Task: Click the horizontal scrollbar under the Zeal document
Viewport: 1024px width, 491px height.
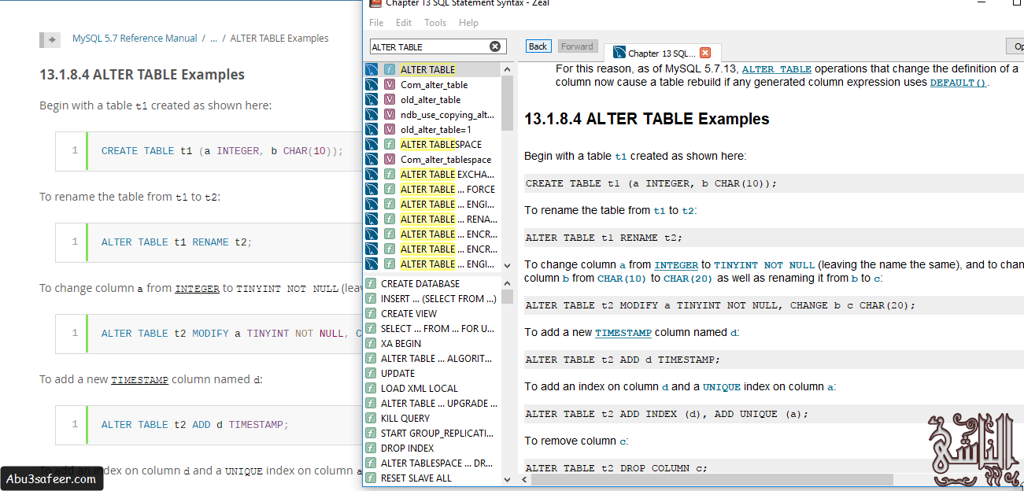Action: (712, 479)
